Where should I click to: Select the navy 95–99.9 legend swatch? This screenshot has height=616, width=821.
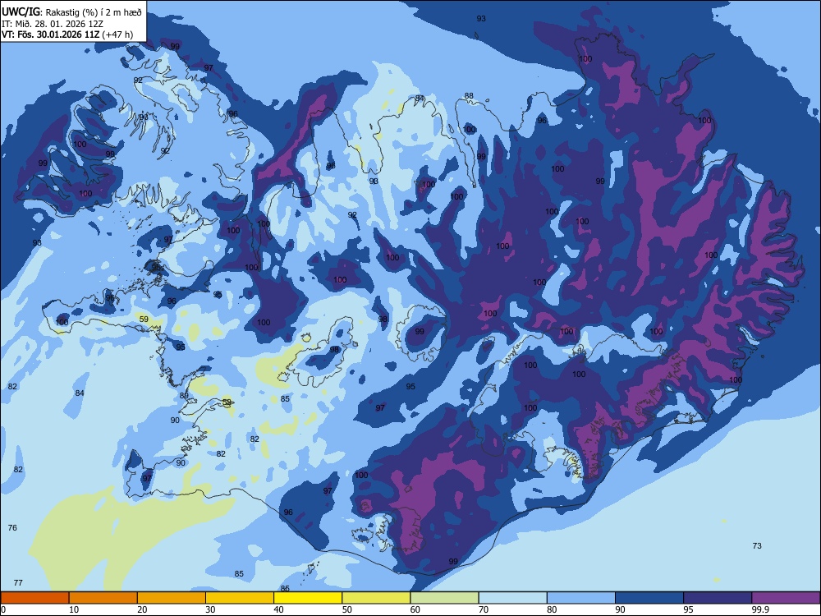718,598
